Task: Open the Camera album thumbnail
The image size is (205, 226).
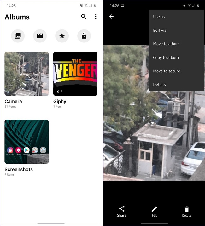Action: (26, 74)
